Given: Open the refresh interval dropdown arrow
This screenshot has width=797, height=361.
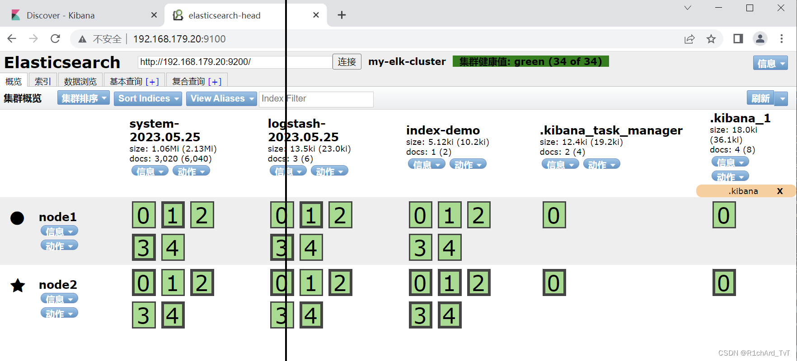Looking at the screenshot, I should click(782, 98).
